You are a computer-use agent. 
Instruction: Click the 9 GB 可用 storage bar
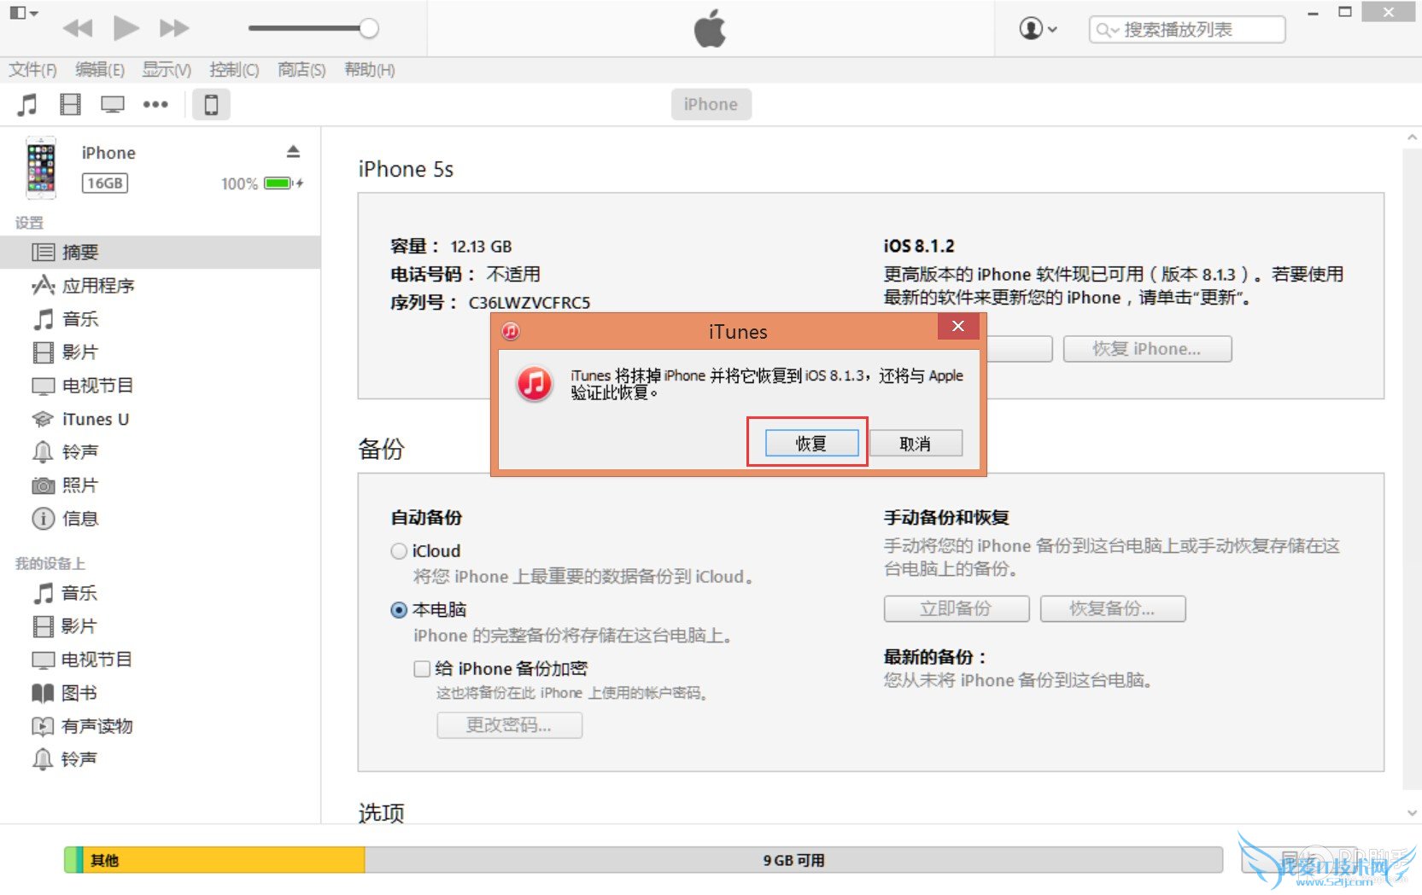[x=794, y=860]
